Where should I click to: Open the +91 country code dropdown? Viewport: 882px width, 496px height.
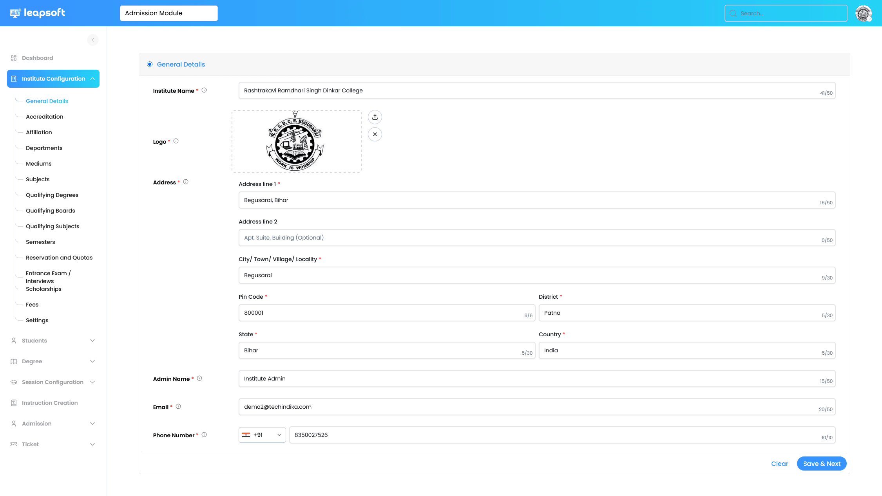pos(262,435)
